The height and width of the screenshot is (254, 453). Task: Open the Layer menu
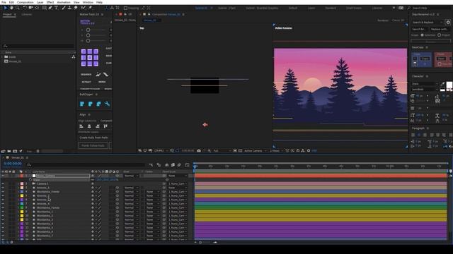click(x=40, y=2)
